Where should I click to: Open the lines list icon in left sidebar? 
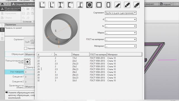2,38
